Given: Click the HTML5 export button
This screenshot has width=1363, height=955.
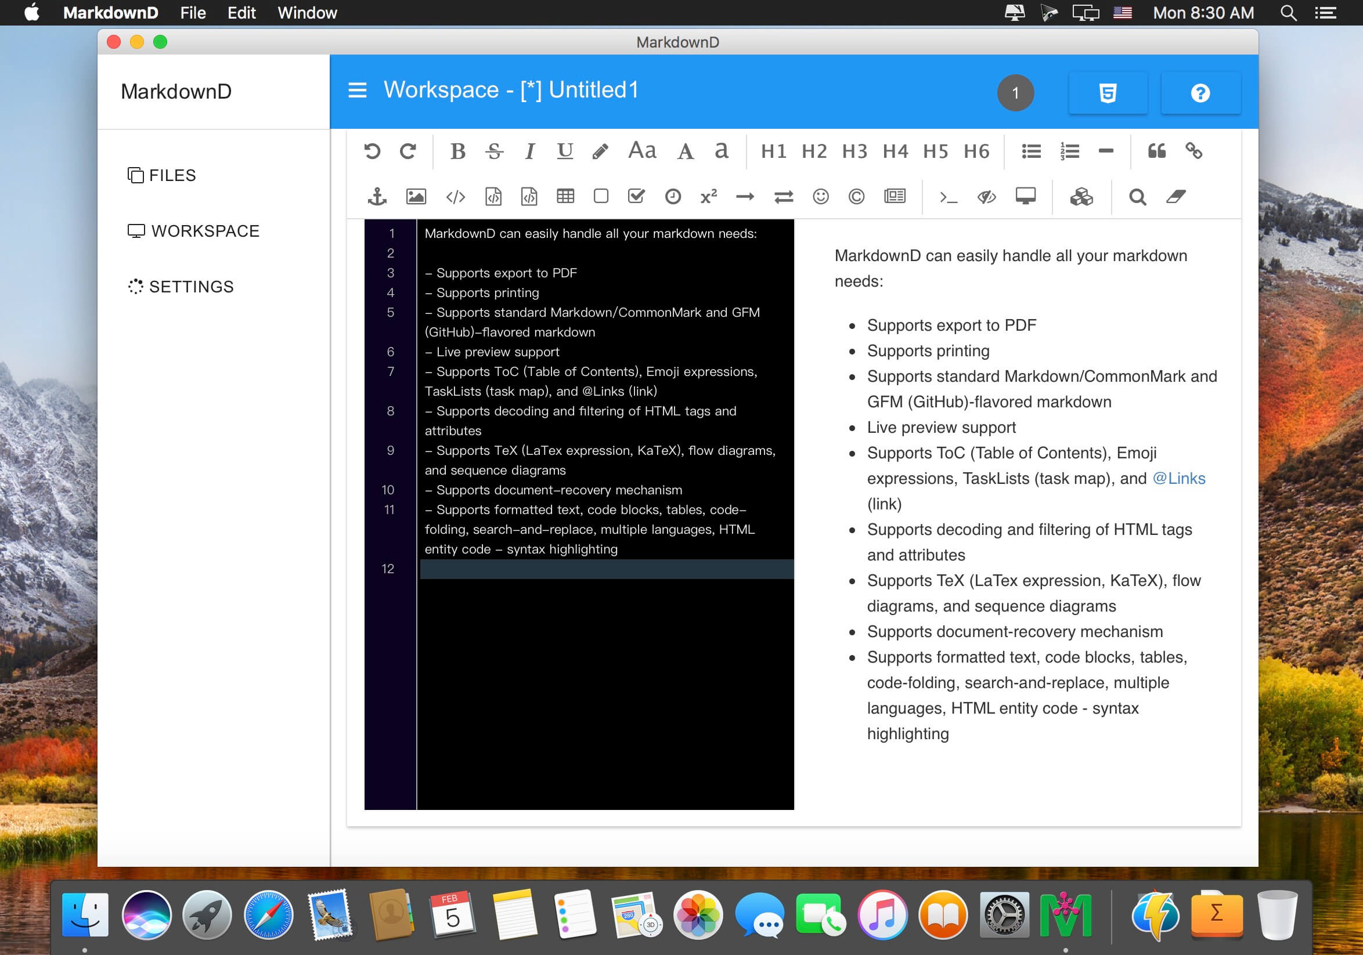Looking at the screenshot, I should click(1108, 92).
